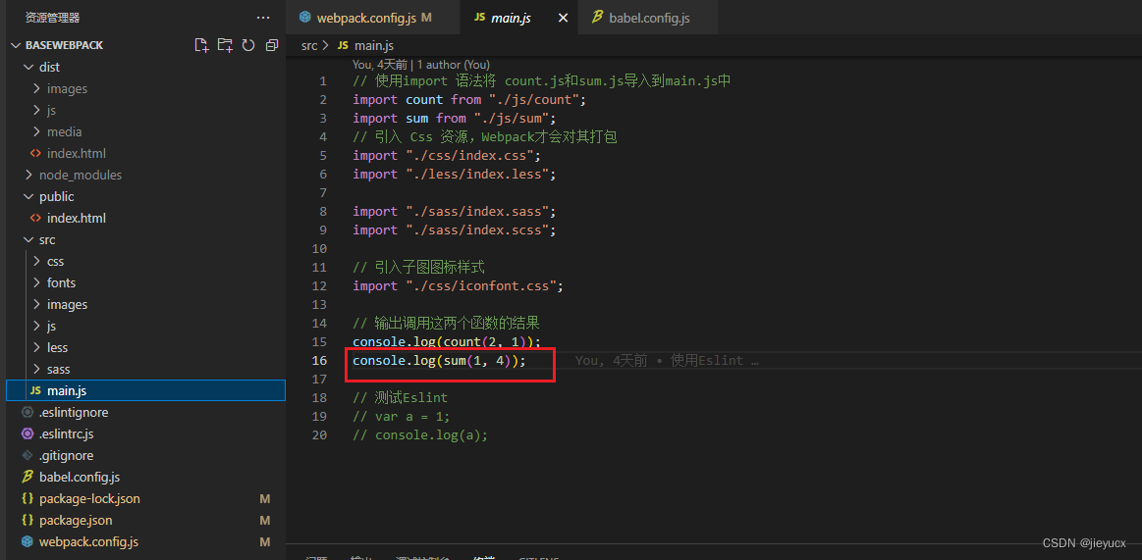The image size is (1142, 560).
Task: Open package.json in the explorer
Action: [x=76, y=520]
